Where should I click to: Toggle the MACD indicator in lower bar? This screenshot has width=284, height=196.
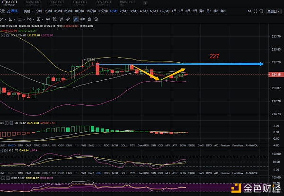(x=12, y=146)
